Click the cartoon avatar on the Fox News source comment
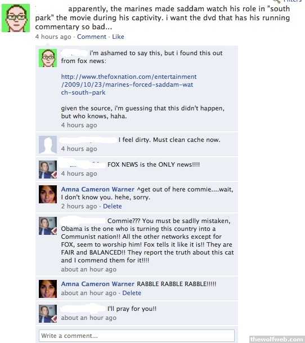Screen dimensions: 305x343 [x=48, y=58]
